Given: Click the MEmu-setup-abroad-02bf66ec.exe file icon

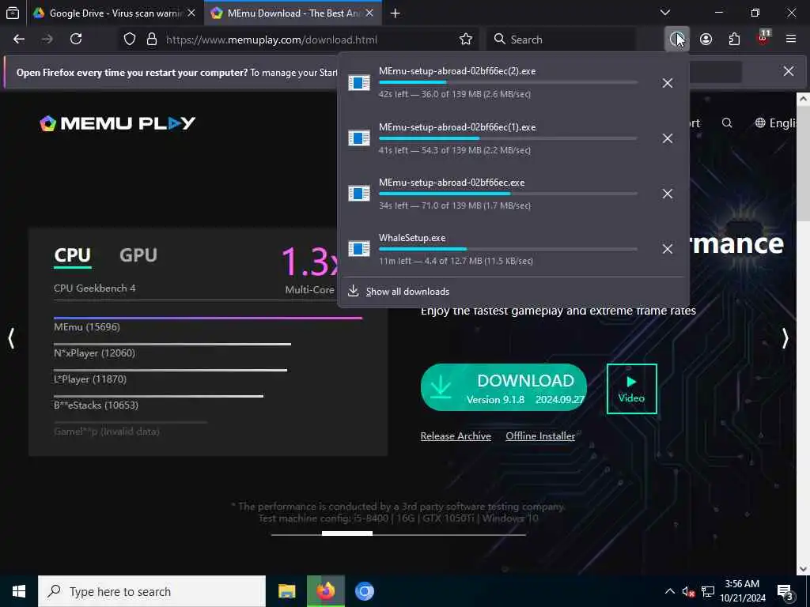Looking at the screenshot, I should 359,193.
